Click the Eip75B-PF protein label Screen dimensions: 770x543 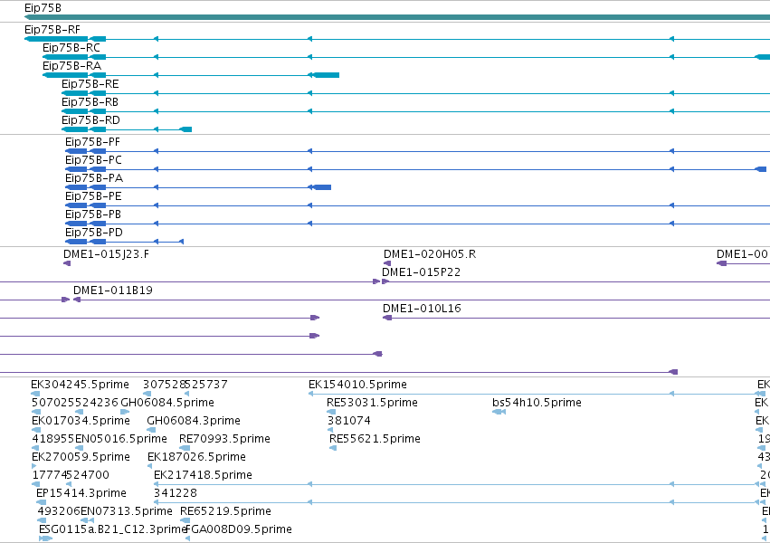click(92, 142)
